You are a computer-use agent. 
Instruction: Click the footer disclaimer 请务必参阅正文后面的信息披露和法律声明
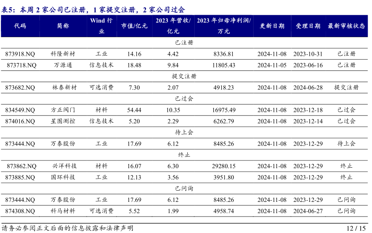coord(67,228)
